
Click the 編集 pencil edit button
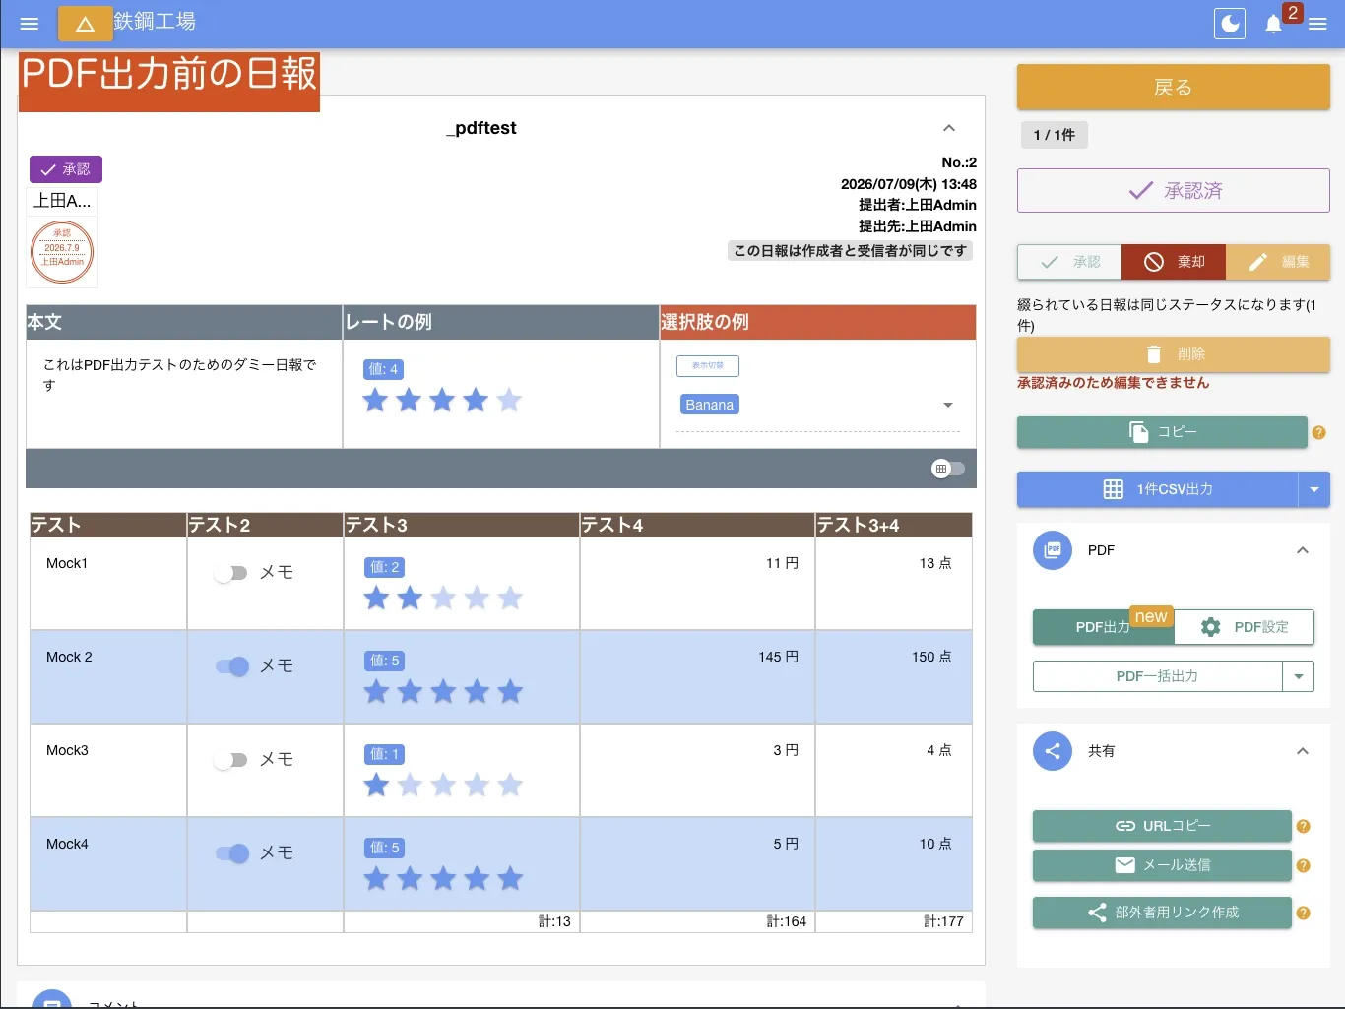coord(1278,262)
